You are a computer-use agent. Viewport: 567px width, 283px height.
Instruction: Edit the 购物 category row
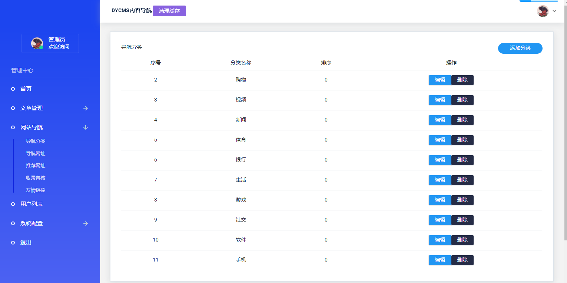point(440,80)
